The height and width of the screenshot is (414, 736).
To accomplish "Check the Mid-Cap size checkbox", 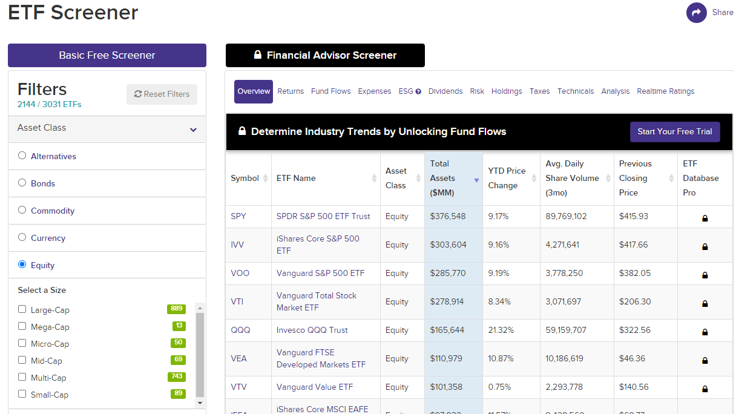I will click(x=22, y=360).
